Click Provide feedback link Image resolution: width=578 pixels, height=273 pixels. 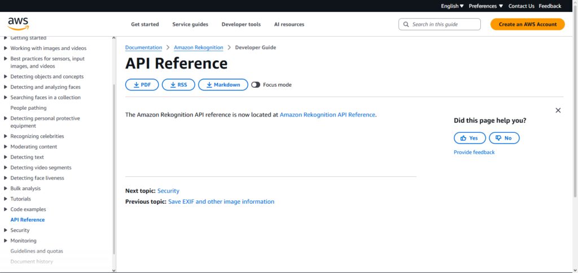[474, 152]
